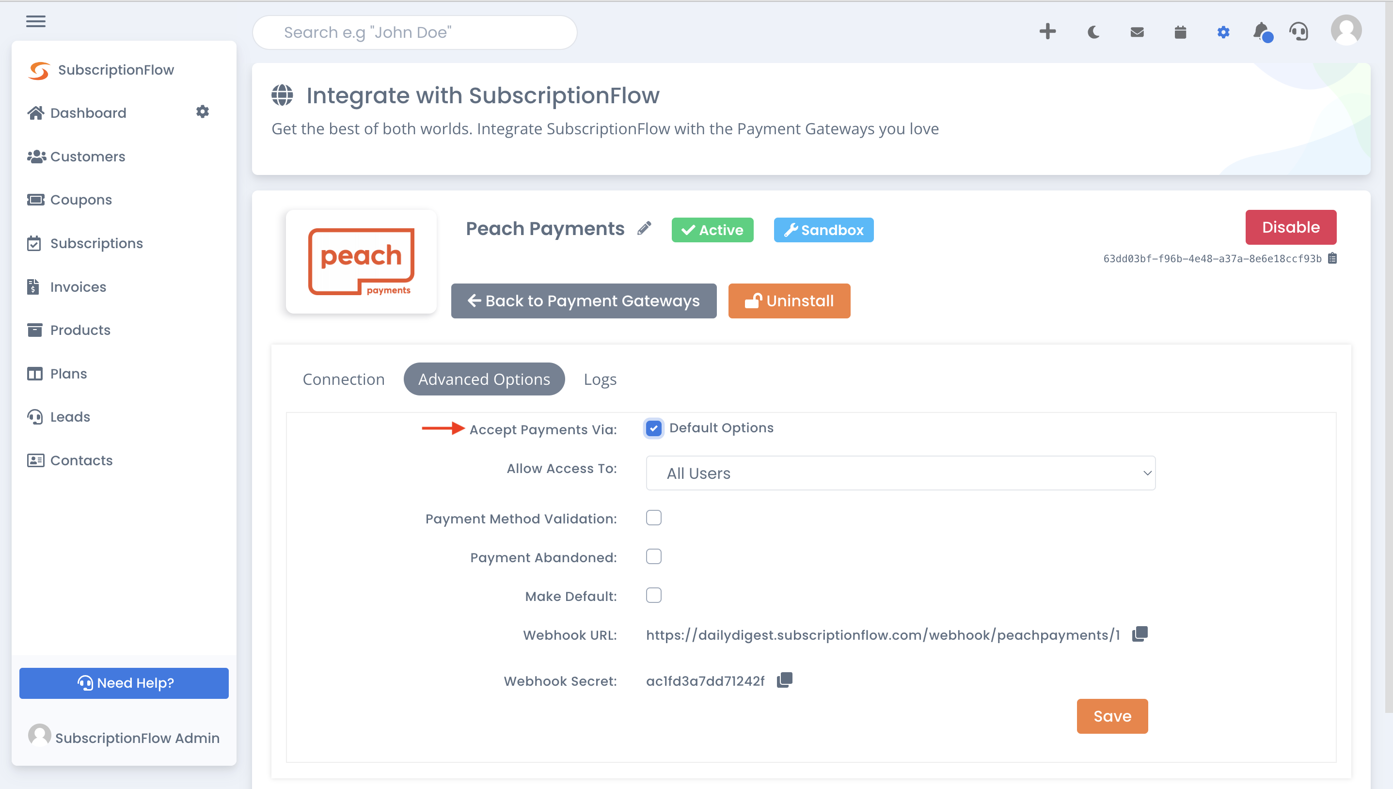Check the Make Default checkbox
The width and height of the screenshot is (1393, 789).
tap(653, 595)
